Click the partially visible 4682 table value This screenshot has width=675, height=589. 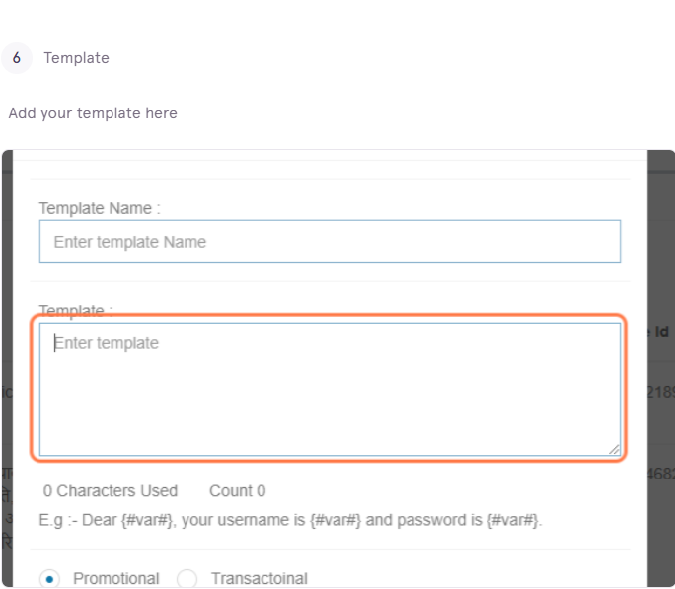coord(661,474)
